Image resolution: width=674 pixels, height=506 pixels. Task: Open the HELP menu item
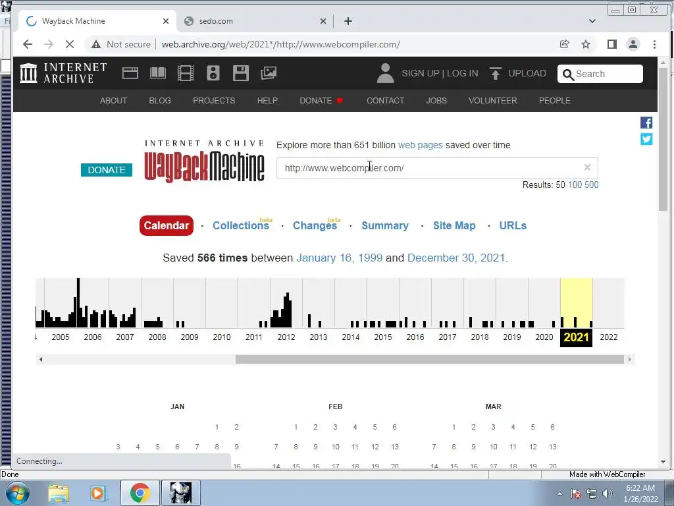[x=267, y=101]
